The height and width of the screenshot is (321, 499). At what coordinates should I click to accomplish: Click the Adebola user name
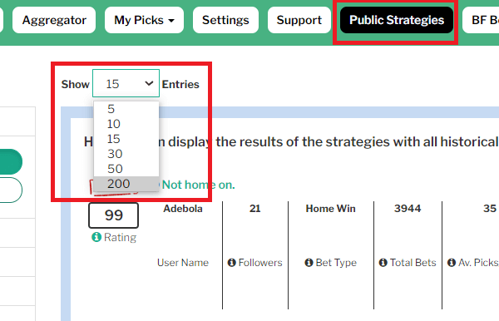coord(183,209)
